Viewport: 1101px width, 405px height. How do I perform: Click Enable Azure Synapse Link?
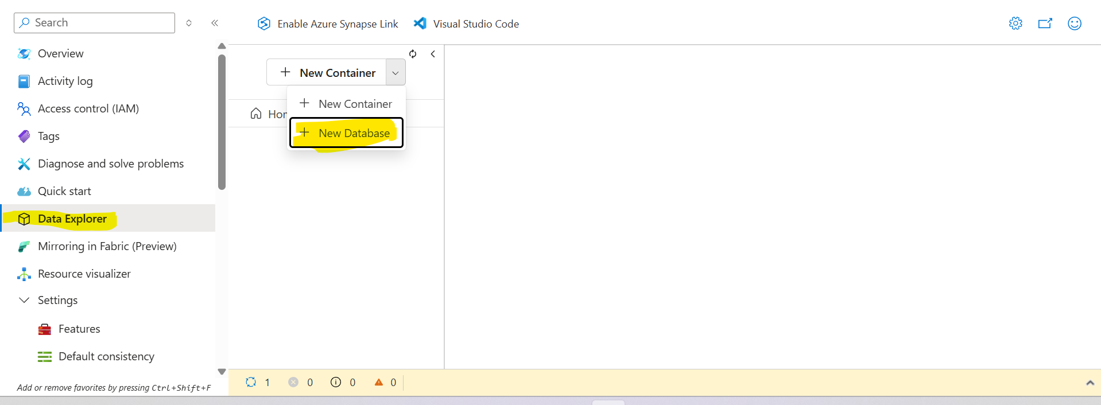click(328, 24)
